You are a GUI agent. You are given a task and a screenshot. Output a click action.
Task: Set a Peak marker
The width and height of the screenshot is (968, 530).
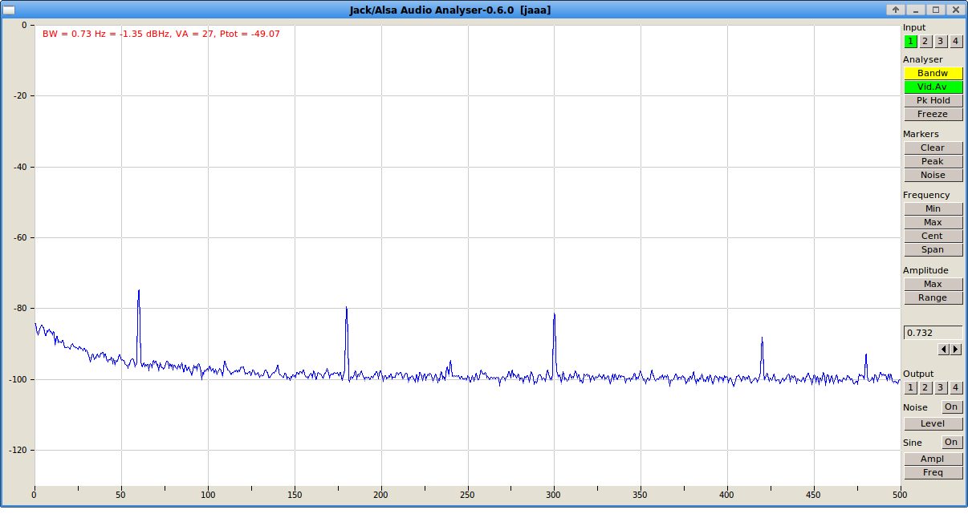coord(933,161)
